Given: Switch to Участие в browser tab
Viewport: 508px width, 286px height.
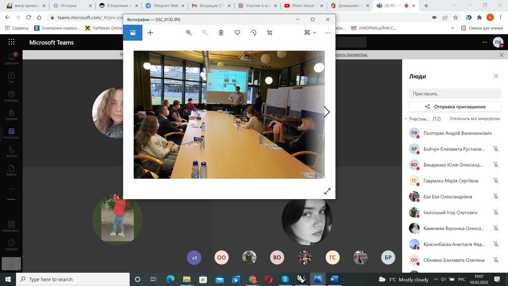Looking at the screenshot, I should point(258,5).
